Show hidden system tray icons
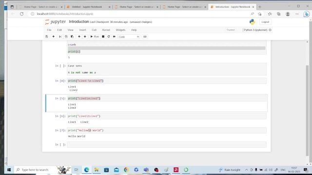The width and height of the screenshot is (312, 175). tap(246, 170)
